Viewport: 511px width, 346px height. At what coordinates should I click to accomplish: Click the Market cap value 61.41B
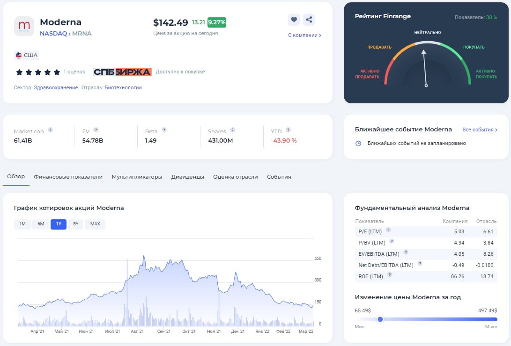tap(23, 141)
